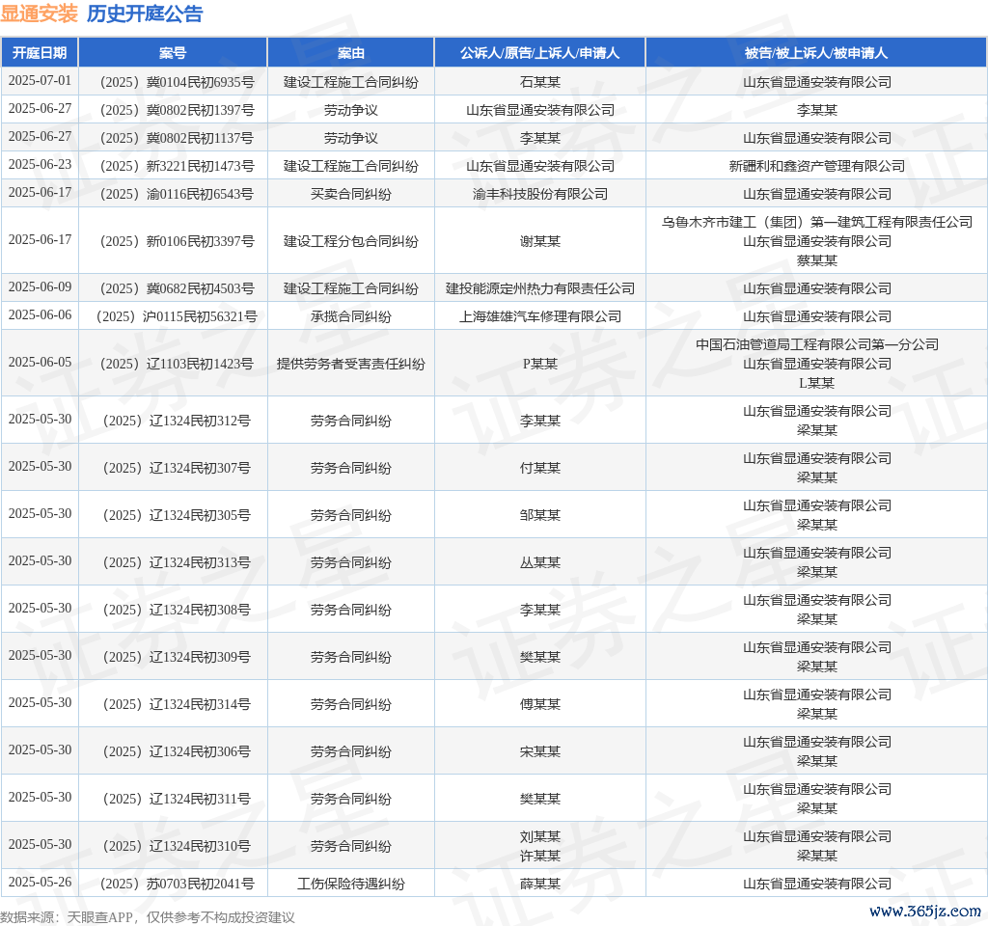This screenshot has width=988, height=926.
Task: Click the date 2025-06-05
Action: tap(40, 363)
